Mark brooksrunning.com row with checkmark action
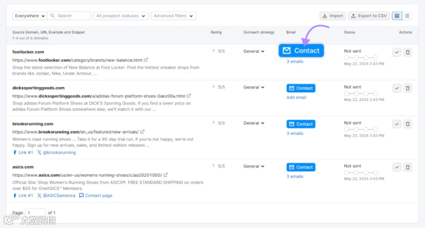 tap(397, 124)
